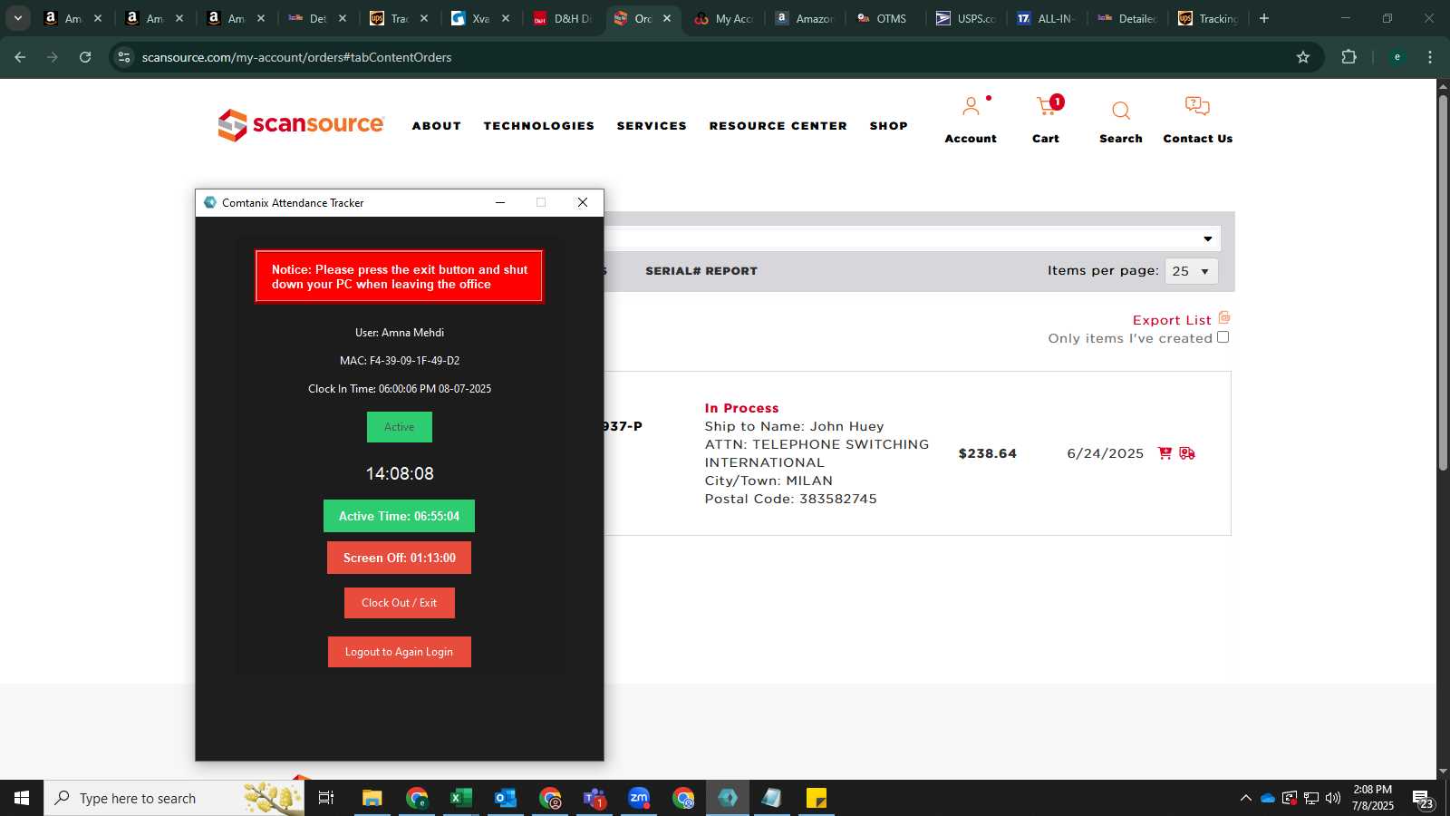Click the Postal Code: 383582745 text
This screenshot has height=816, width=1450.
790,499
